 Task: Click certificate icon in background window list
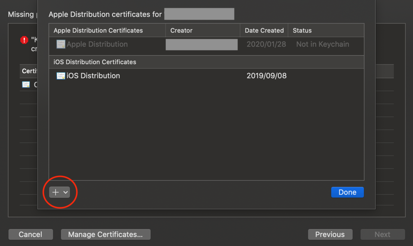click(x=26, y=85)
